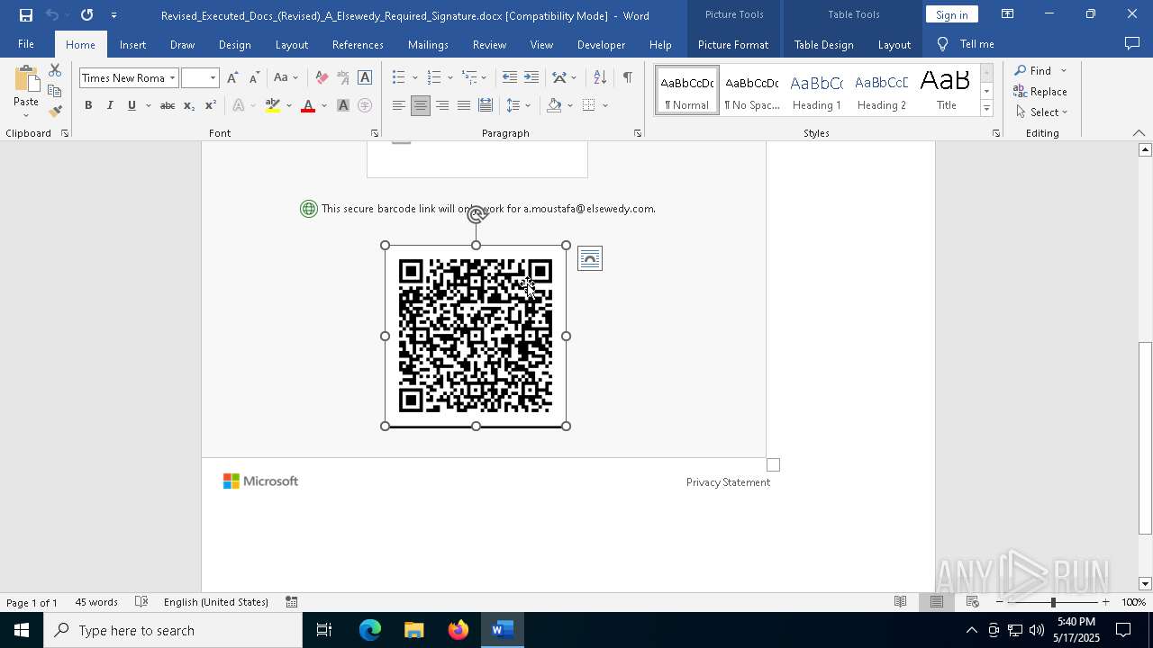
Task: Switch to Web Layout view
Action: [x=972, y=602]
